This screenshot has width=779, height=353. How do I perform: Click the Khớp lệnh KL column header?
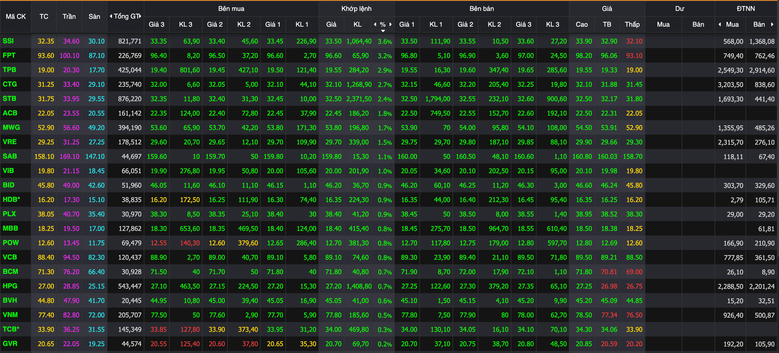tap(357, 24)
